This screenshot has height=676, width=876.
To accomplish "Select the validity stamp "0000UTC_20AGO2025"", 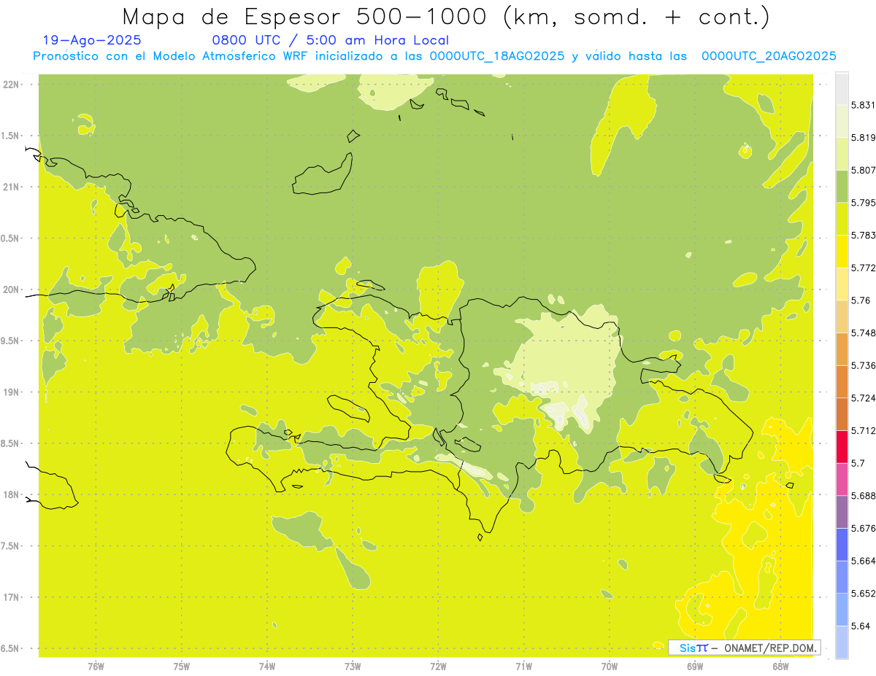I will 769,56.
